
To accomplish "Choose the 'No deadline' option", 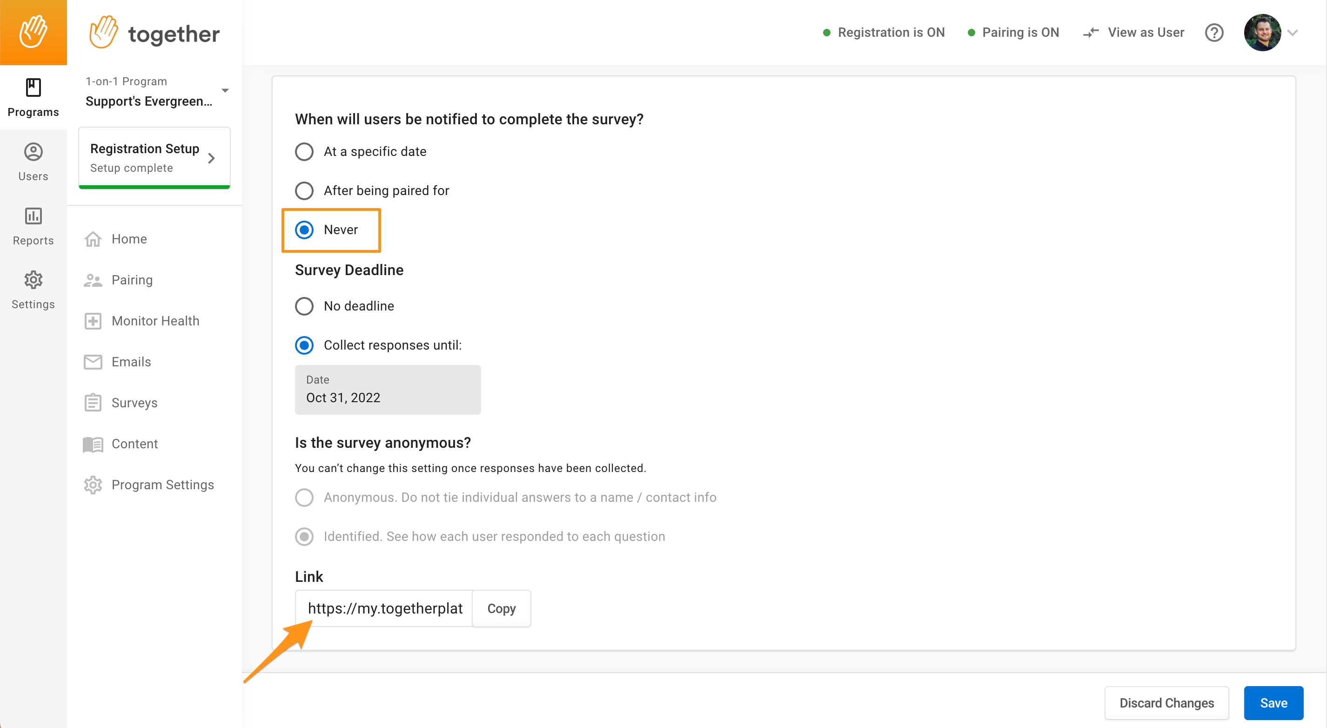I will [304, 306].
